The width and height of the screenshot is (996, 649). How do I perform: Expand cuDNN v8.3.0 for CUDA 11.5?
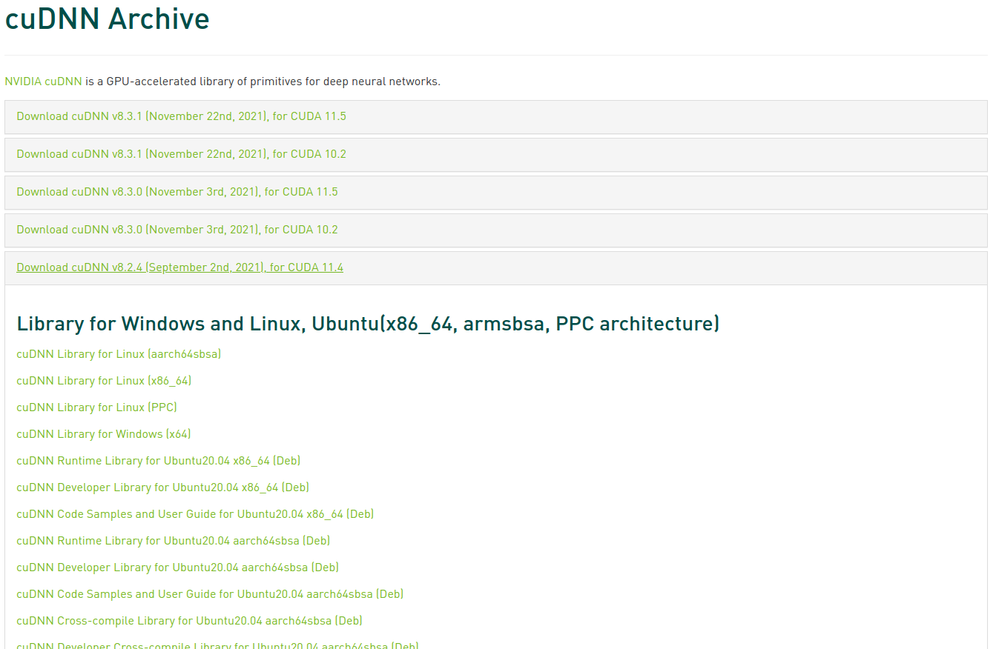click(x=177, y=192)
